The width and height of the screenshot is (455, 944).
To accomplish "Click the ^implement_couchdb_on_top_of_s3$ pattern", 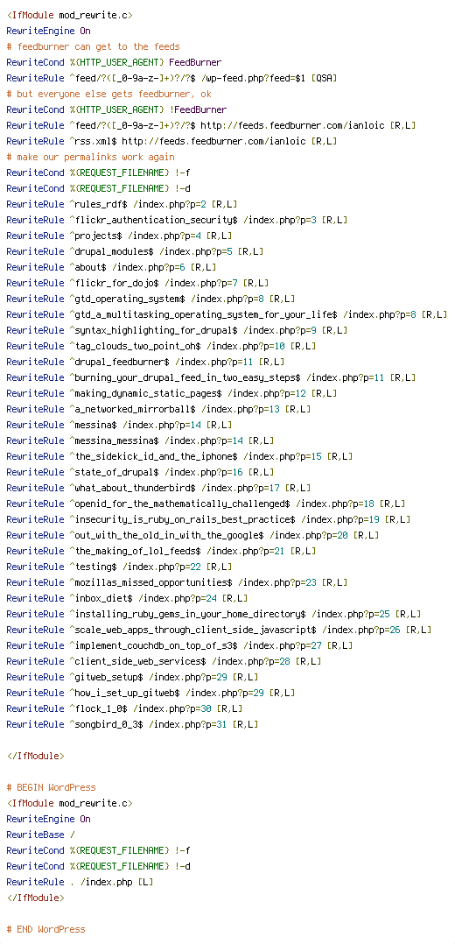I will [x=153, y=645].
